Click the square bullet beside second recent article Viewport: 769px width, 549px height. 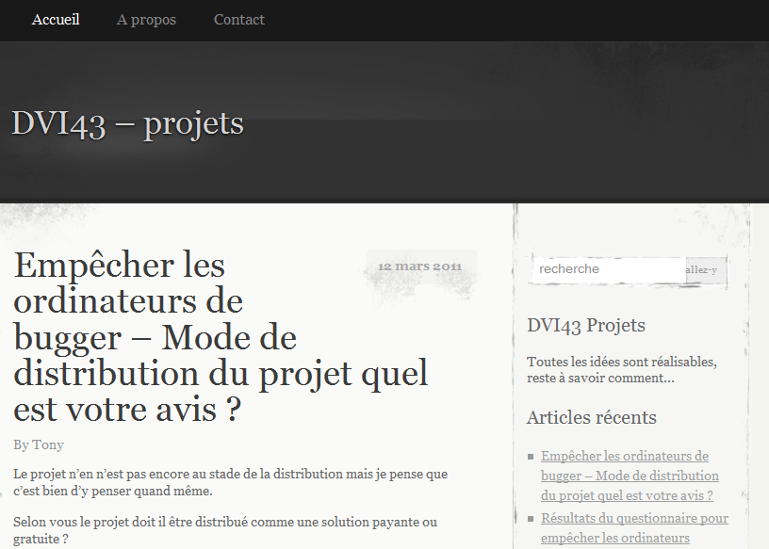pyautogui.click(x=529, y=518)
